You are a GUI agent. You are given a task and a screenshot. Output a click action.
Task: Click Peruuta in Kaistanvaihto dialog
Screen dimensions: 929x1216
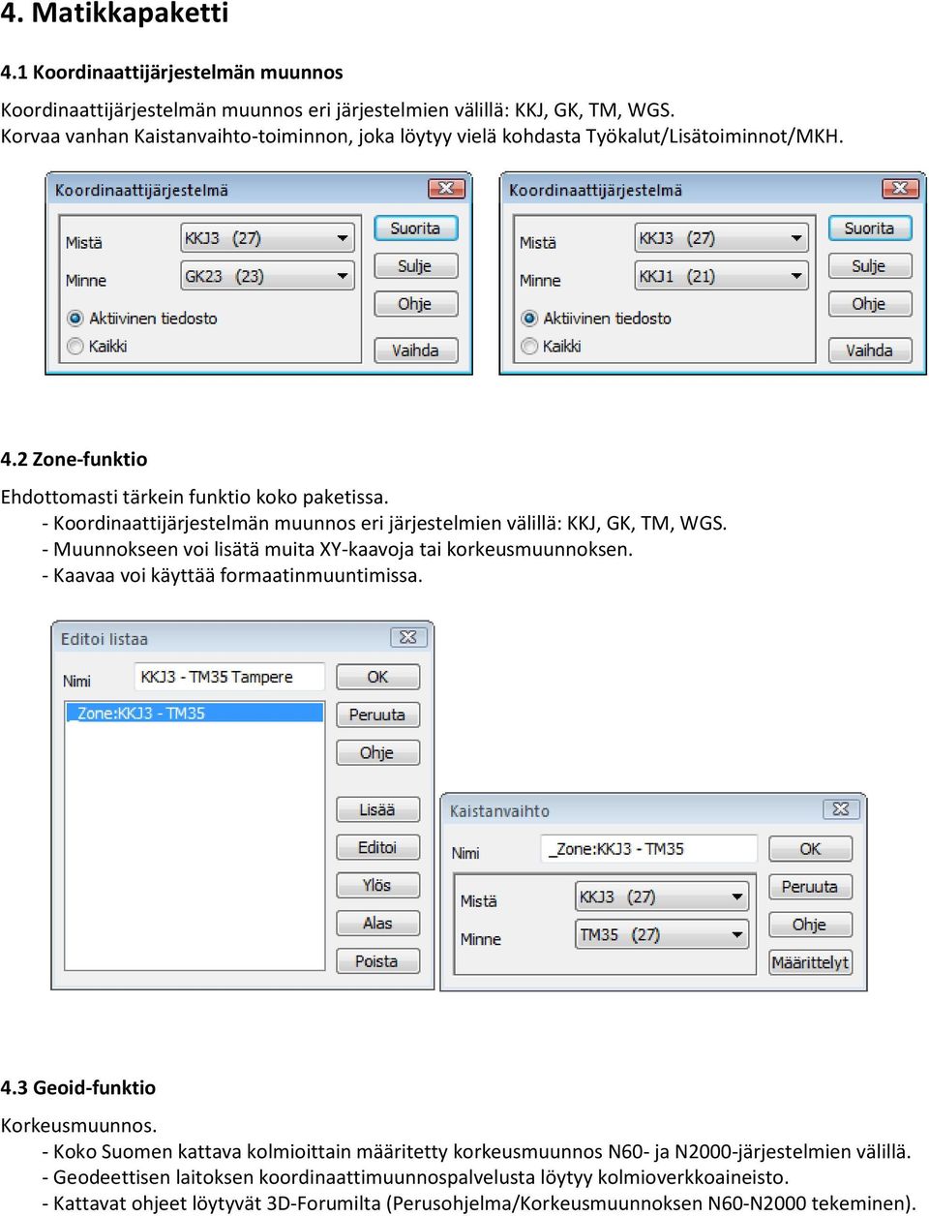tap(811, 887)
